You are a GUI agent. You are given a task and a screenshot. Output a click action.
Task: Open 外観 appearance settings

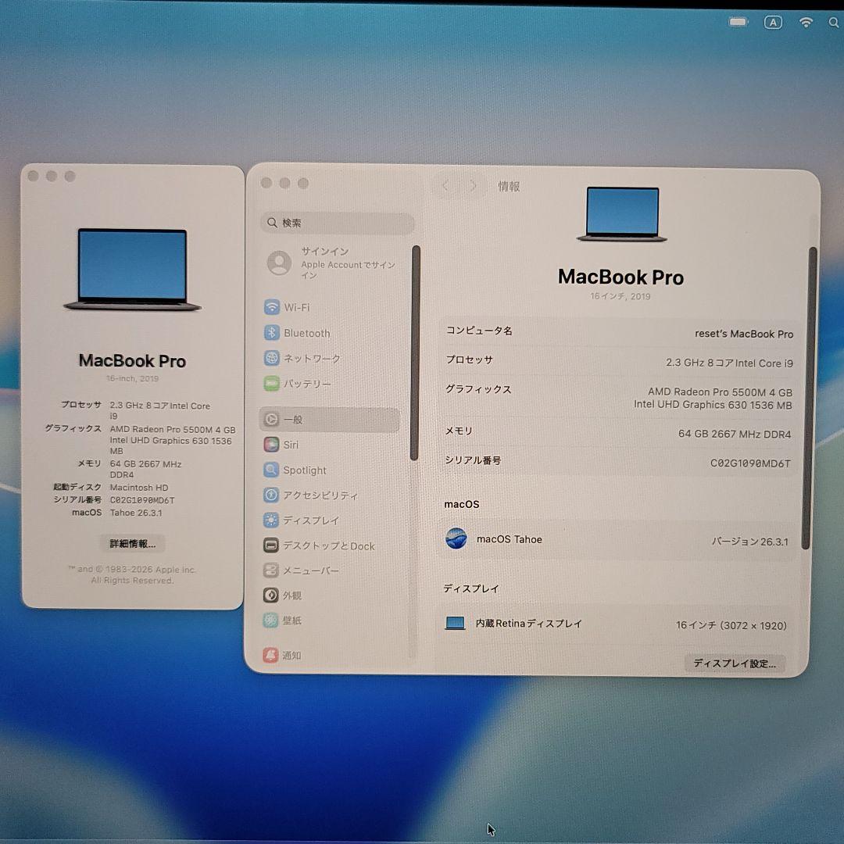coord(282,595)
